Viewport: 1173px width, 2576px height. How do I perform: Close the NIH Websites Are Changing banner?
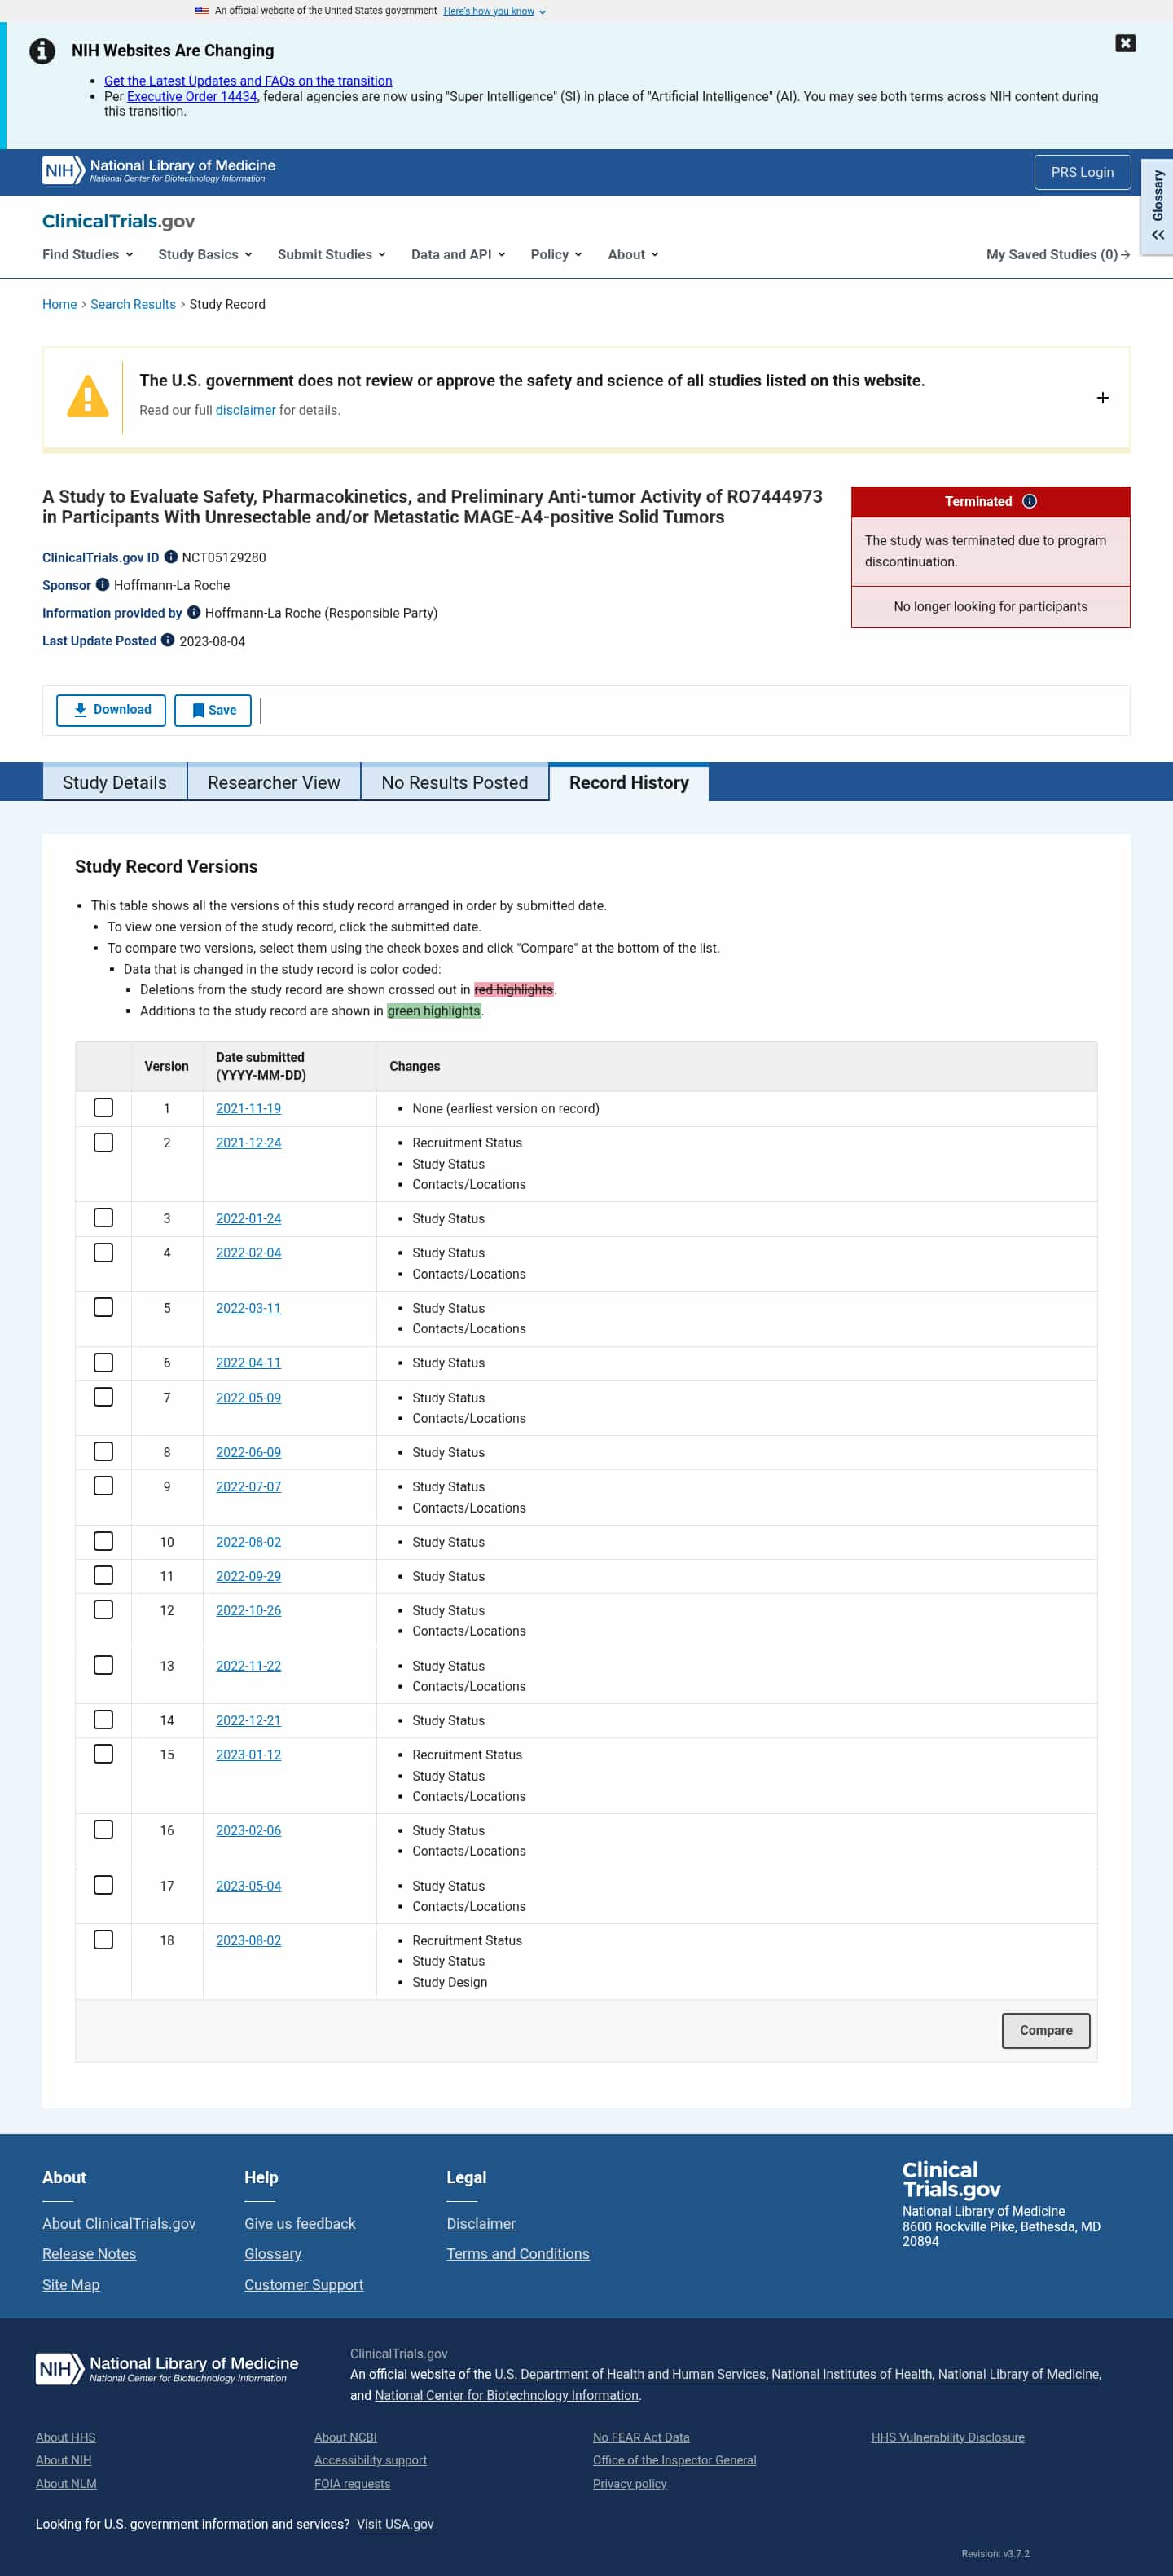[1125, 43]
